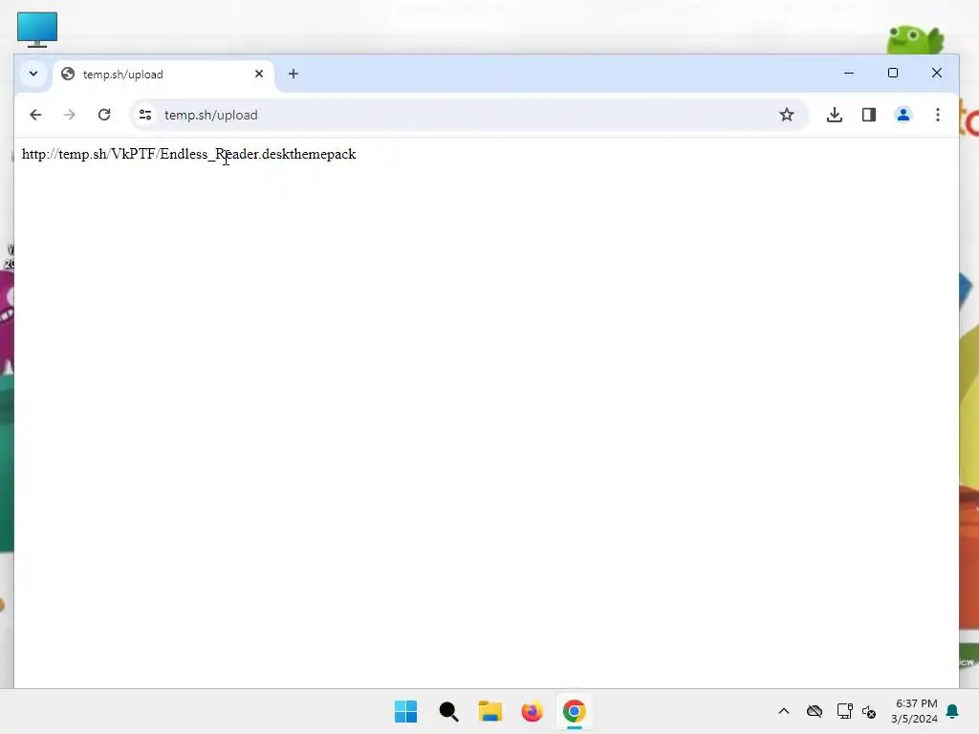Toggle the Chrome side panel icon
The width and height of the screenshot is (979, 734).
pos(868,115)
